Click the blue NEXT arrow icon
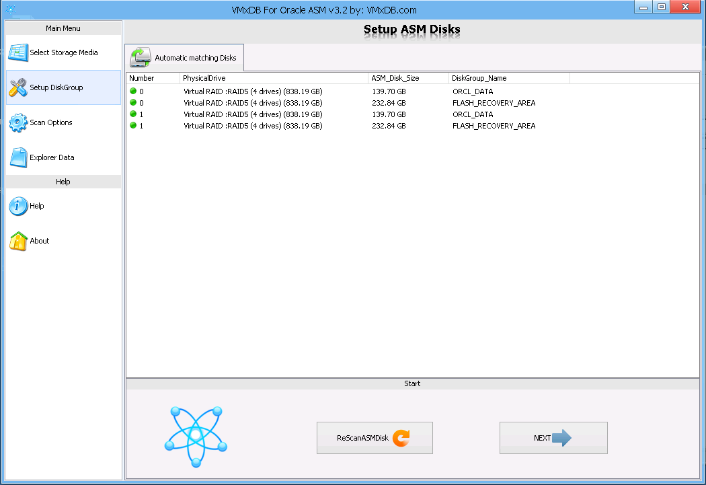The width and height of the screenshot is (706, 485). tap(561, 438)
